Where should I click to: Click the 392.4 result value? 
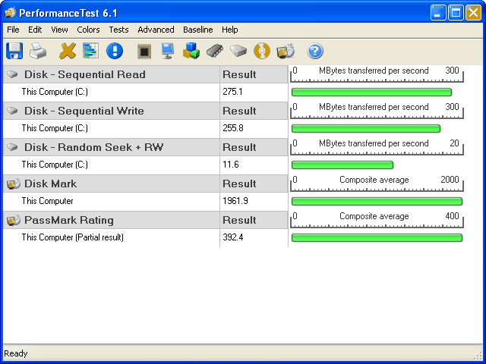click(x=233, y=237)
